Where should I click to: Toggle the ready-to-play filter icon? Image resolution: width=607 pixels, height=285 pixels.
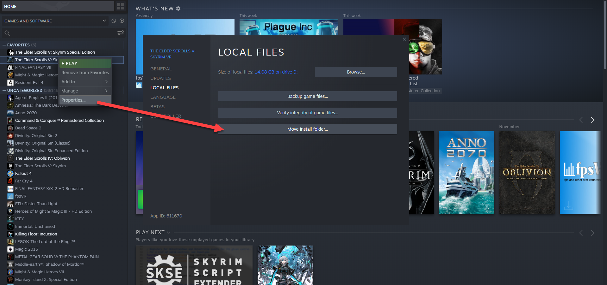point(122,21)
